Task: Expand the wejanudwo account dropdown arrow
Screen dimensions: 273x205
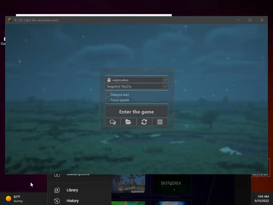Action: point(165,80)
